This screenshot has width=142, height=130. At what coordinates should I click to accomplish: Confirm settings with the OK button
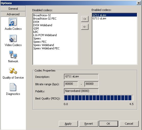point(109,124)
